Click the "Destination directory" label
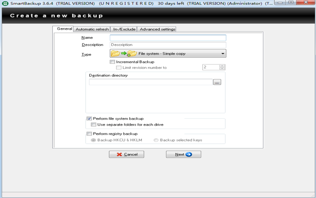 [108, 75]
